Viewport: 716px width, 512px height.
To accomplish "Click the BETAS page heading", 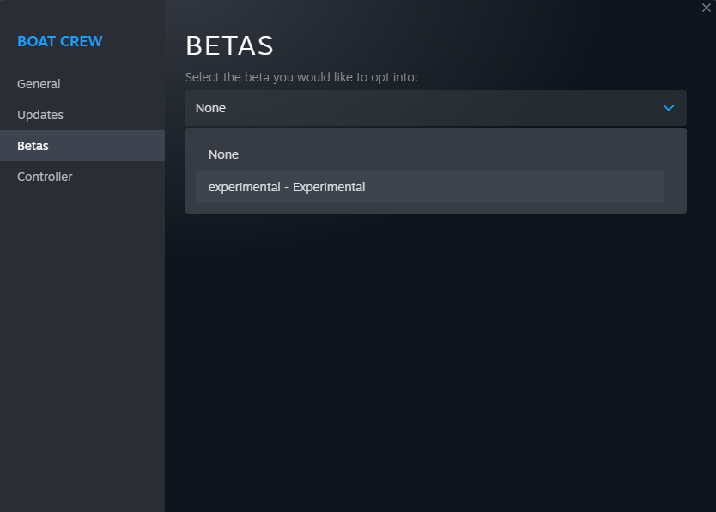I will tap(229, 46).
